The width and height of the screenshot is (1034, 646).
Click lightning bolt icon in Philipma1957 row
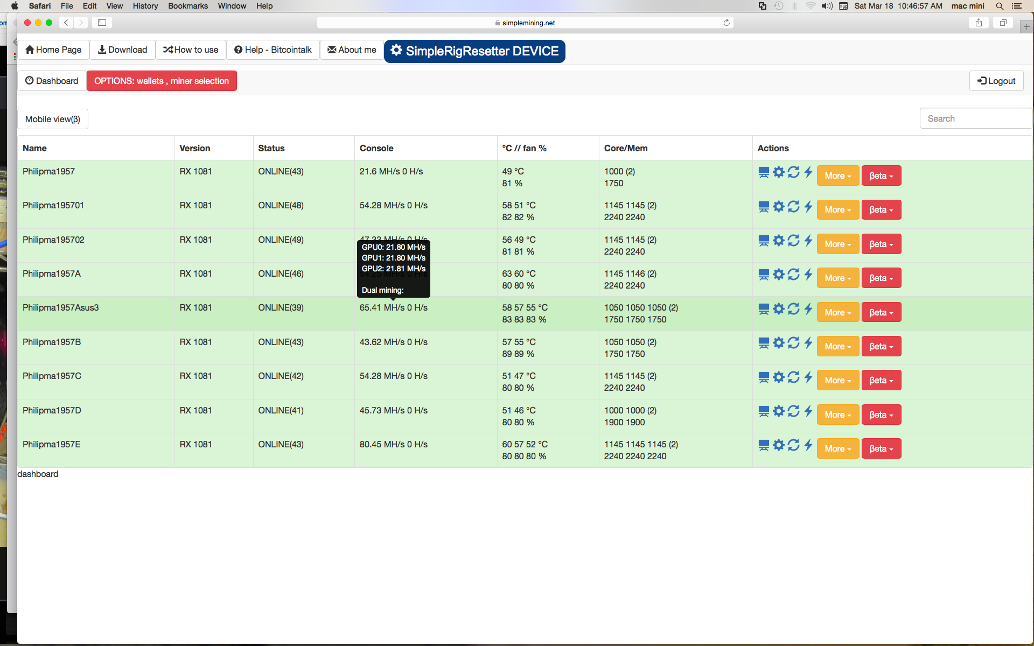(x=808, y=172)
